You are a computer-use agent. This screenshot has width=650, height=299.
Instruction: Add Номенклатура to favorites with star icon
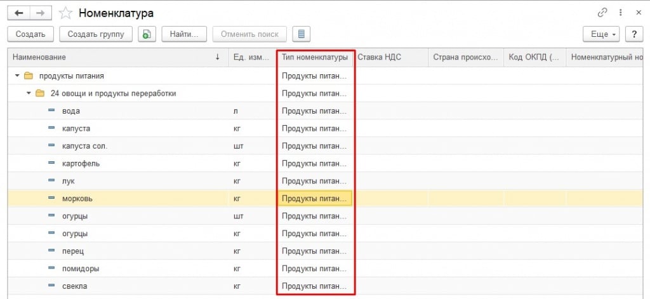tap(65, 13)
